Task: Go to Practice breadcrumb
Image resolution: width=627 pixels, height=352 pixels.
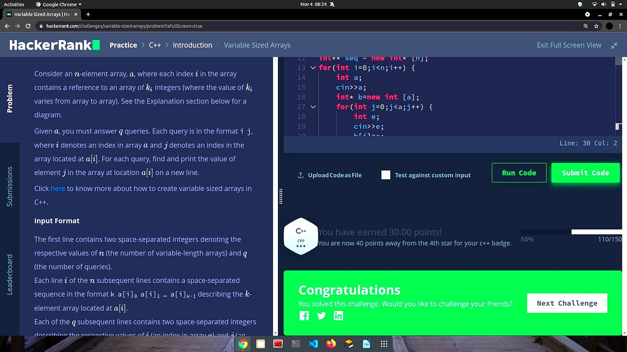Action: [x=123, y=45]
